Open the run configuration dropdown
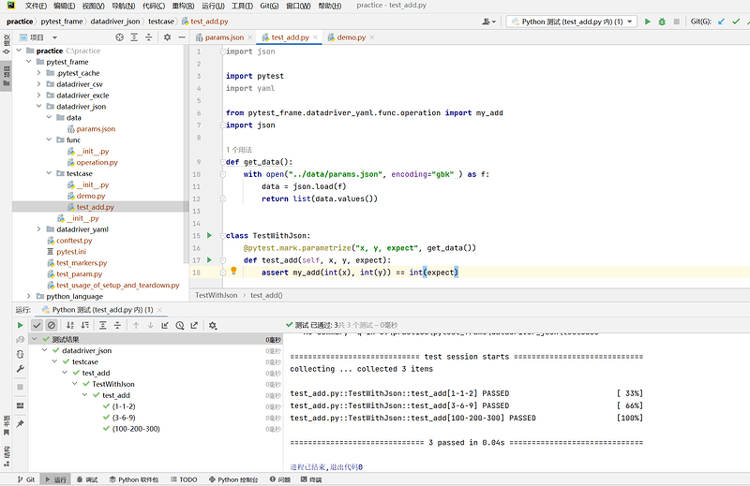The height and width of the screenshot is (486, 750). (x=572, y=22)
